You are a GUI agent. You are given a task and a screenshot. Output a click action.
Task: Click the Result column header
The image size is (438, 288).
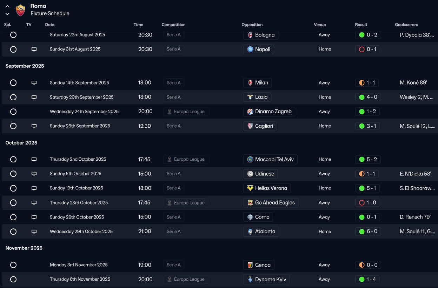(x=361, y=25)
